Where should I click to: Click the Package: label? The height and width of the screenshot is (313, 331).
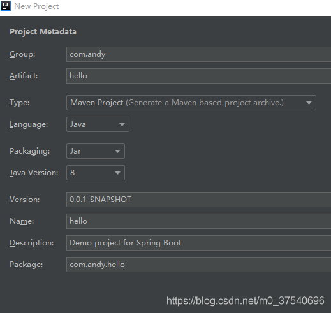click(26, 265)
